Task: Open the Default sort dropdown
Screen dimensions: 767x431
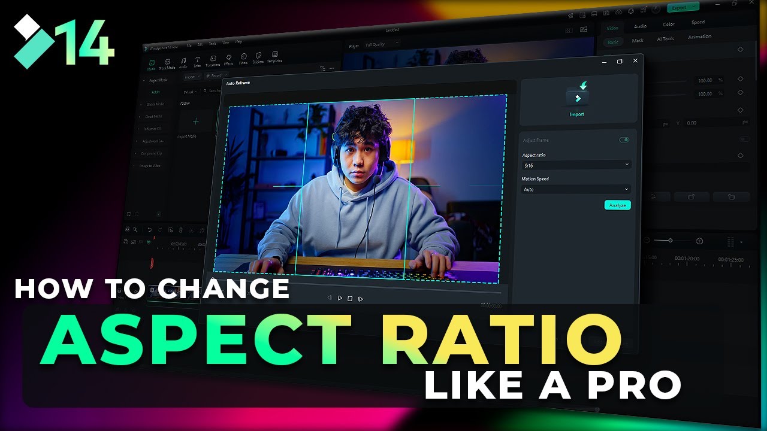Action: click(190, 92)
